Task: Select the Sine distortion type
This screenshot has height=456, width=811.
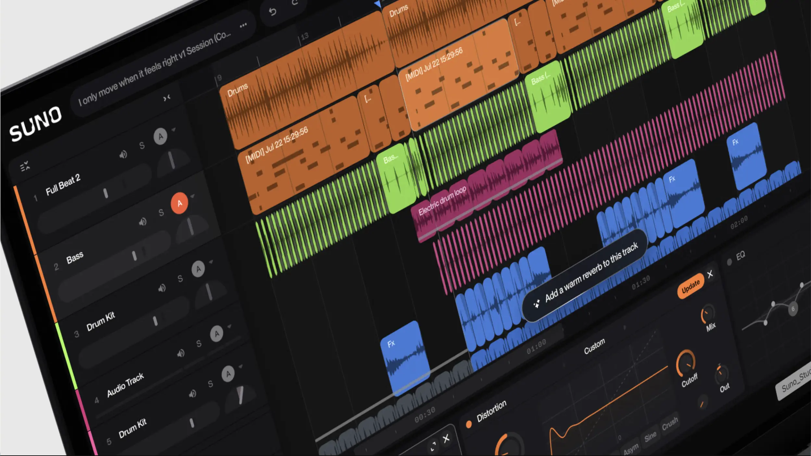Action: pos(650,437)
